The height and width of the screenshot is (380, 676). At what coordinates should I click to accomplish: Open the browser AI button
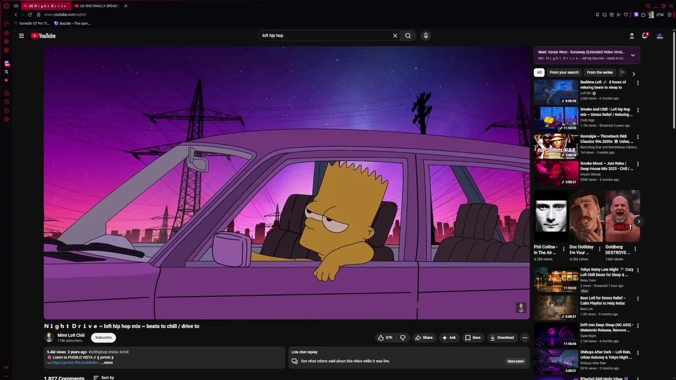point(660,15)
